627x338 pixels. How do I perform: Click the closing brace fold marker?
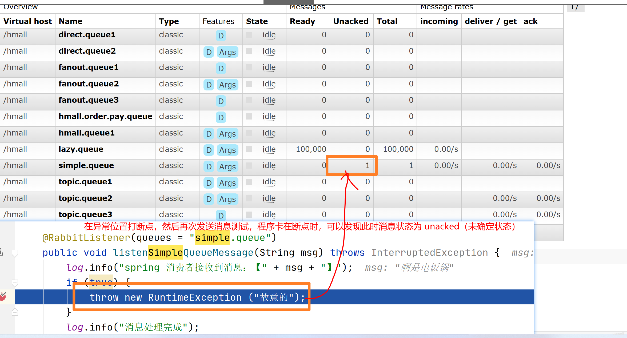(15, 312)
